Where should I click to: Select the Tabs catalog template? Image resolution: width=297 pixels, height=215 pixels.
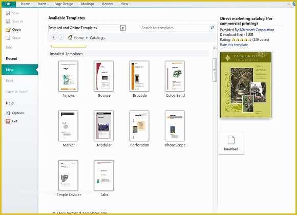tap(104, 179)
